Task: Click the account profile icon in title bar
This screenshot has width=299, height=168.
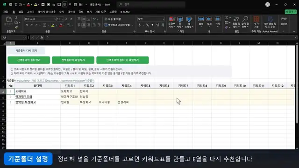Action: click(x=268, y=4)
